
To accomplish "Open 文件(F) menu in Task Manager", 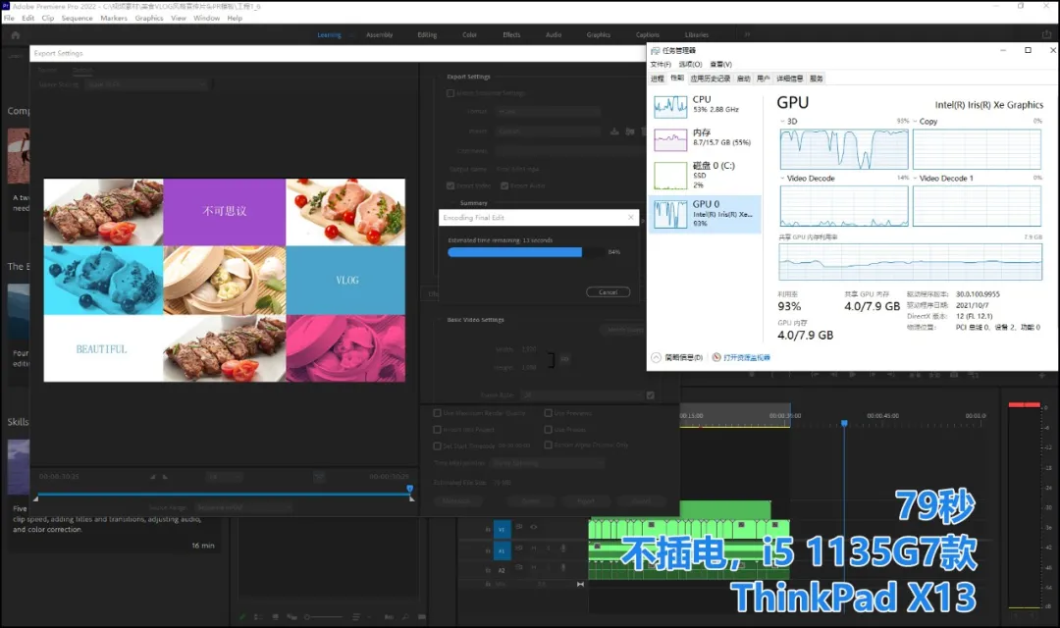I will click(x=661, y=64).
